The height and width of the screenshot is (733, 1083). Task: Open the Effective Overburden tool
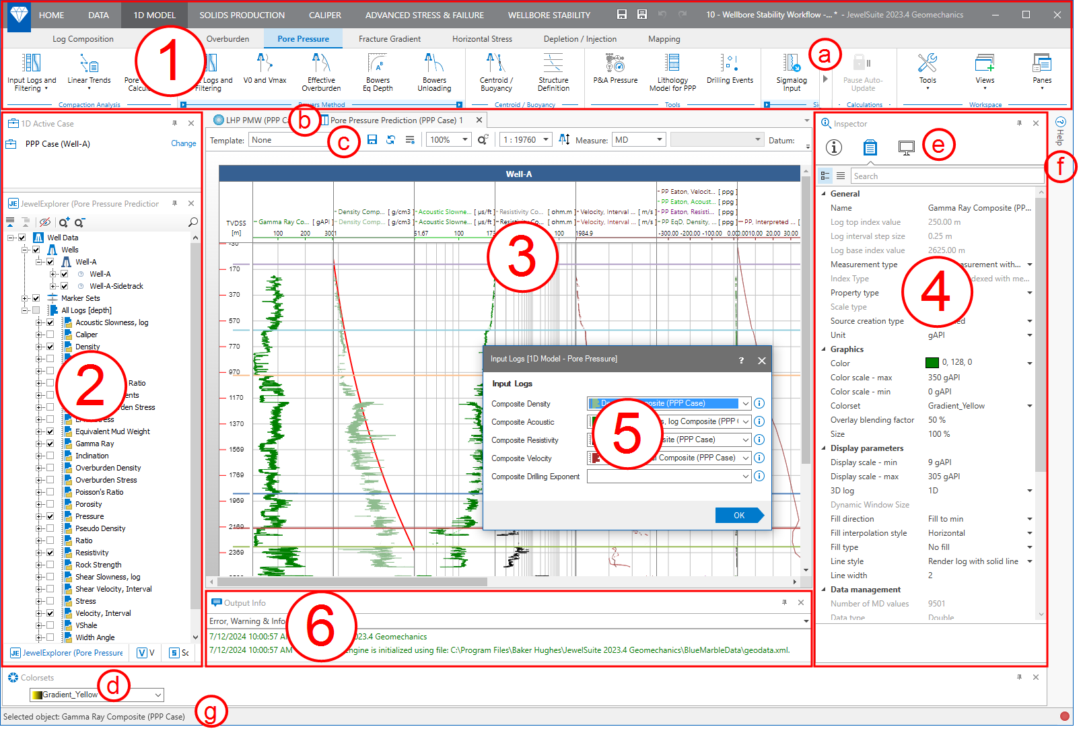[x=321, y=65]
